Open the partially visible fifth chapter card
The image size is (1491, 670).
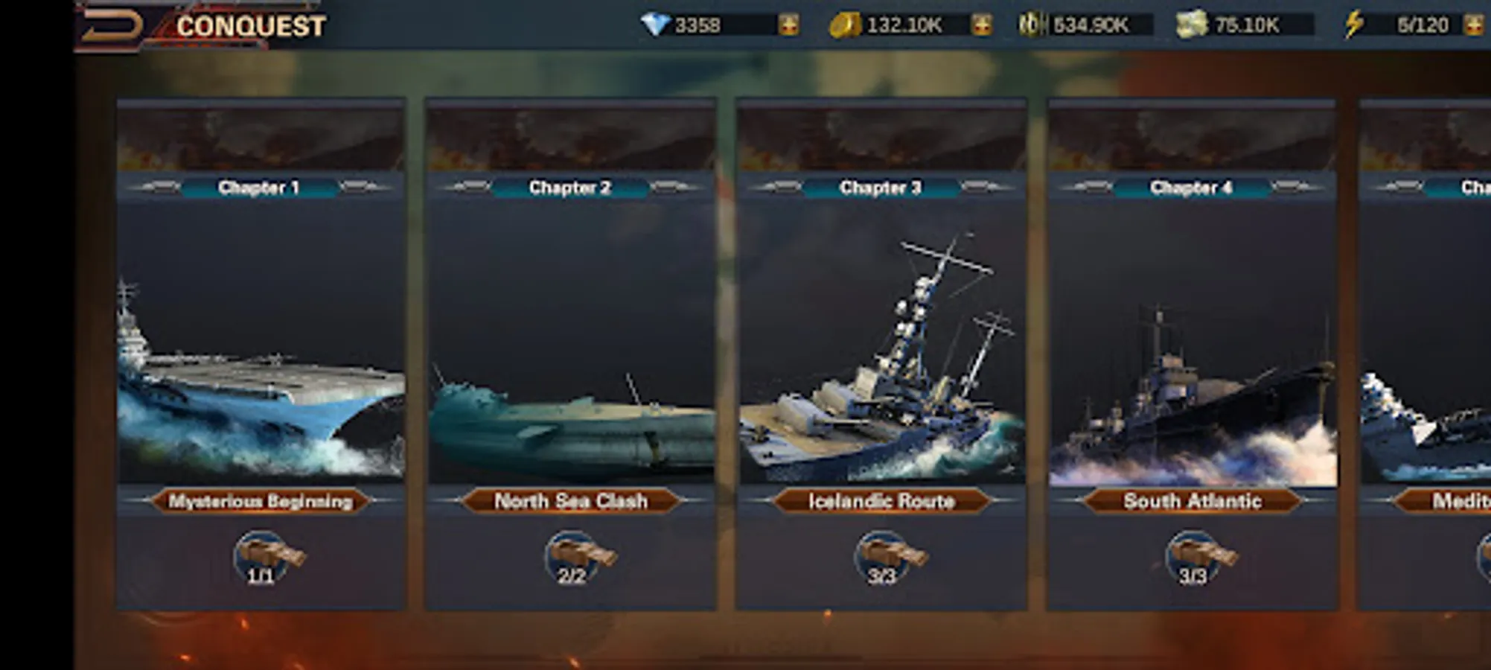tap(1425, 354)
